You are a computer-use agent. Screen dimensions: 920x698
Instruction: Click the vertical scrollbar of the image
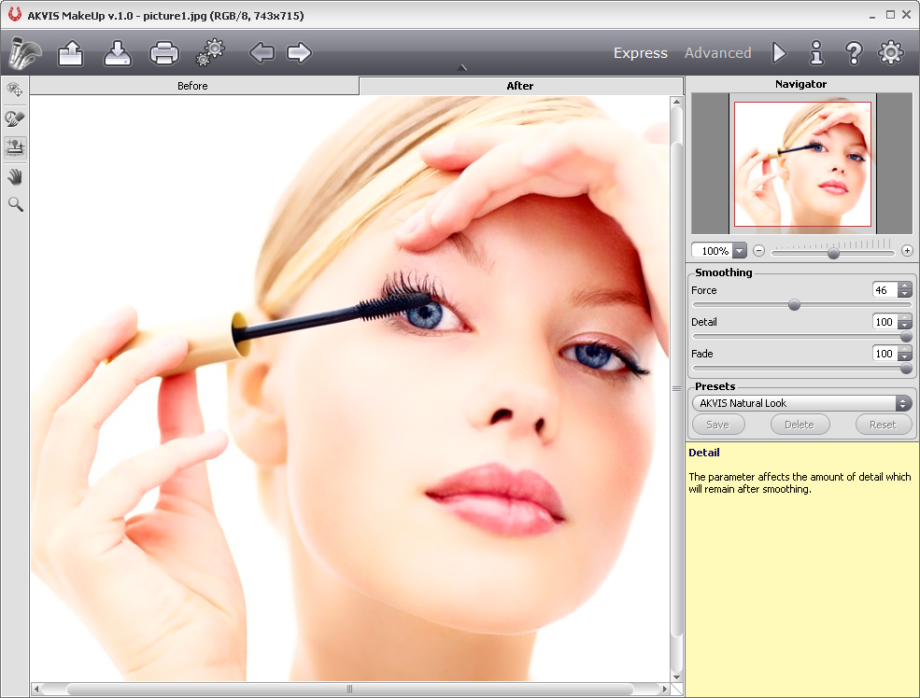point(676,388)
